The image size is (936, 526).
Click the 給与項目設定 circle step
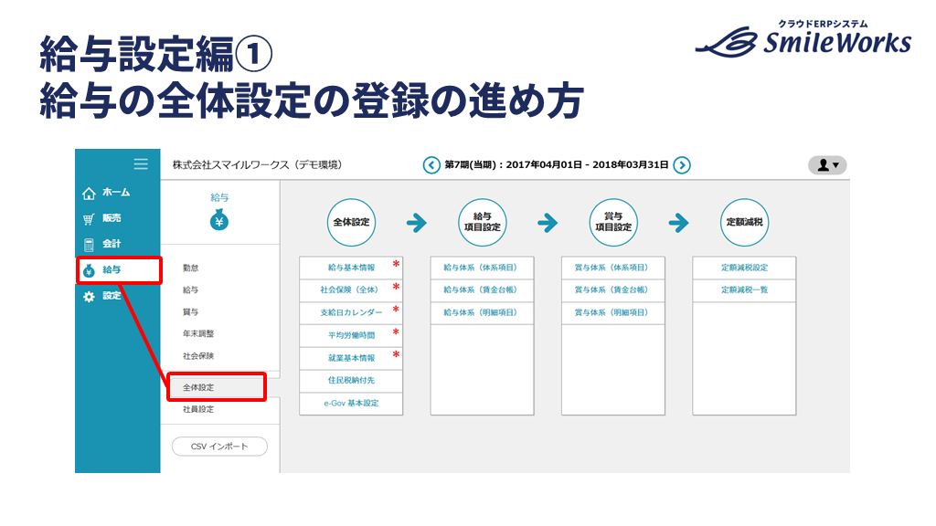coord(483,223)
